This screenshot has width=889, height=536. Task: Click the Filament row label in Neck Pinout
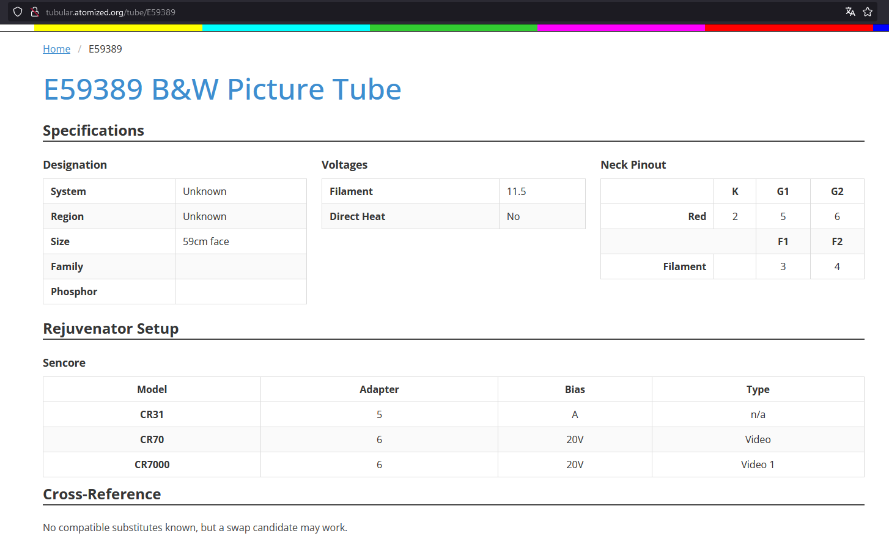click(x=685, y=266)
